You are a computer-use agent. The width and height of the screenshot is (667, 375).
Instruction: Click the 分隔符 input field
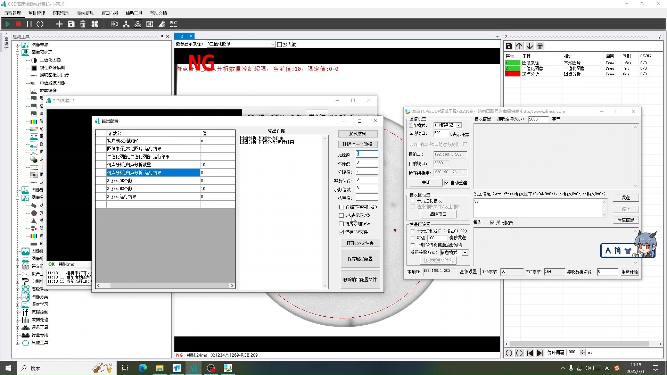367,172
